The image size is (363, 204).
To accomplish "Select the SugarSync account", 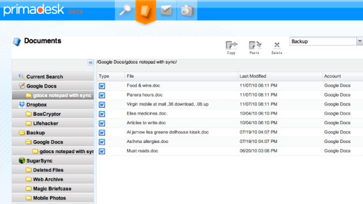I will tap(39, 161).
